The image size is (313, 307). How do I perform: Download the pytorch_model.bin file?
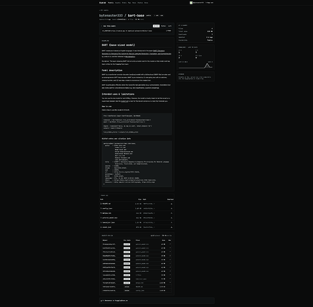[x=171, y=218]
